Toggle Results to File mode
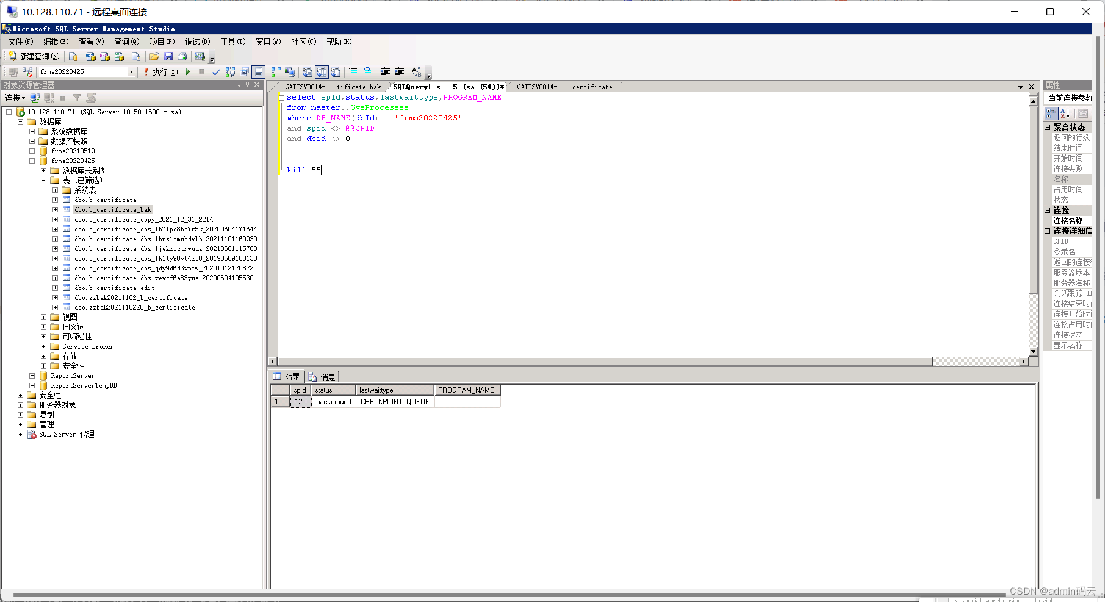This screenshot has width=1105, height=602. coord(336,72)
